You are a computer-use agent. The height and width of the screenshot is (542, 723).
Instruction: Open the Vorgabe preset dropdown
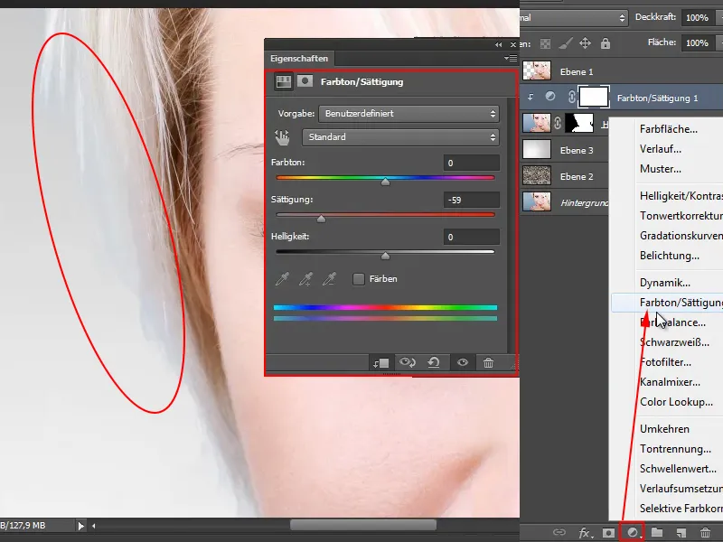click(408, 114)
